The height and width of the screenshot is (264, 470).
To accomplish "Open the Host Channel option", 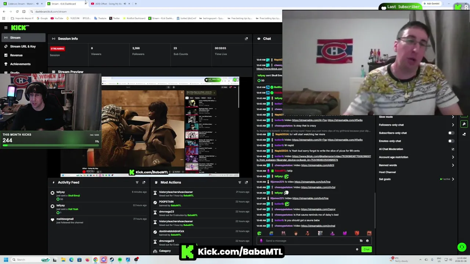I will click(x=387, y=172).
